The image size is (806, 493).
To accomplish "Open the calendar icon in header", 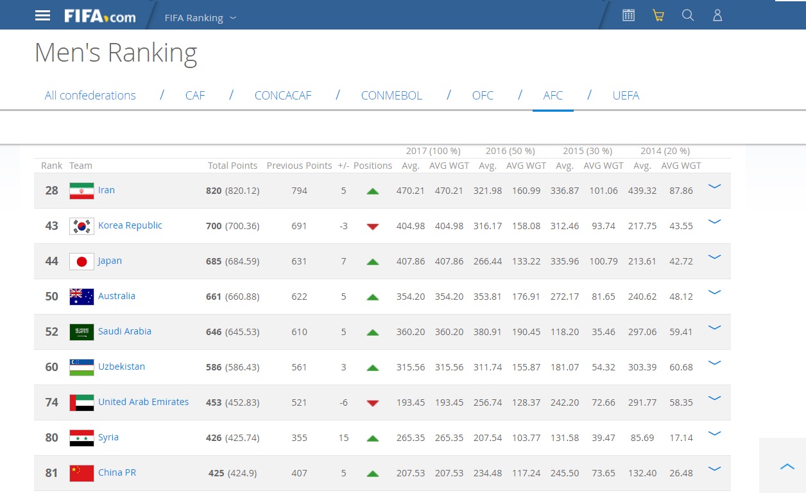I will point(628,15).
